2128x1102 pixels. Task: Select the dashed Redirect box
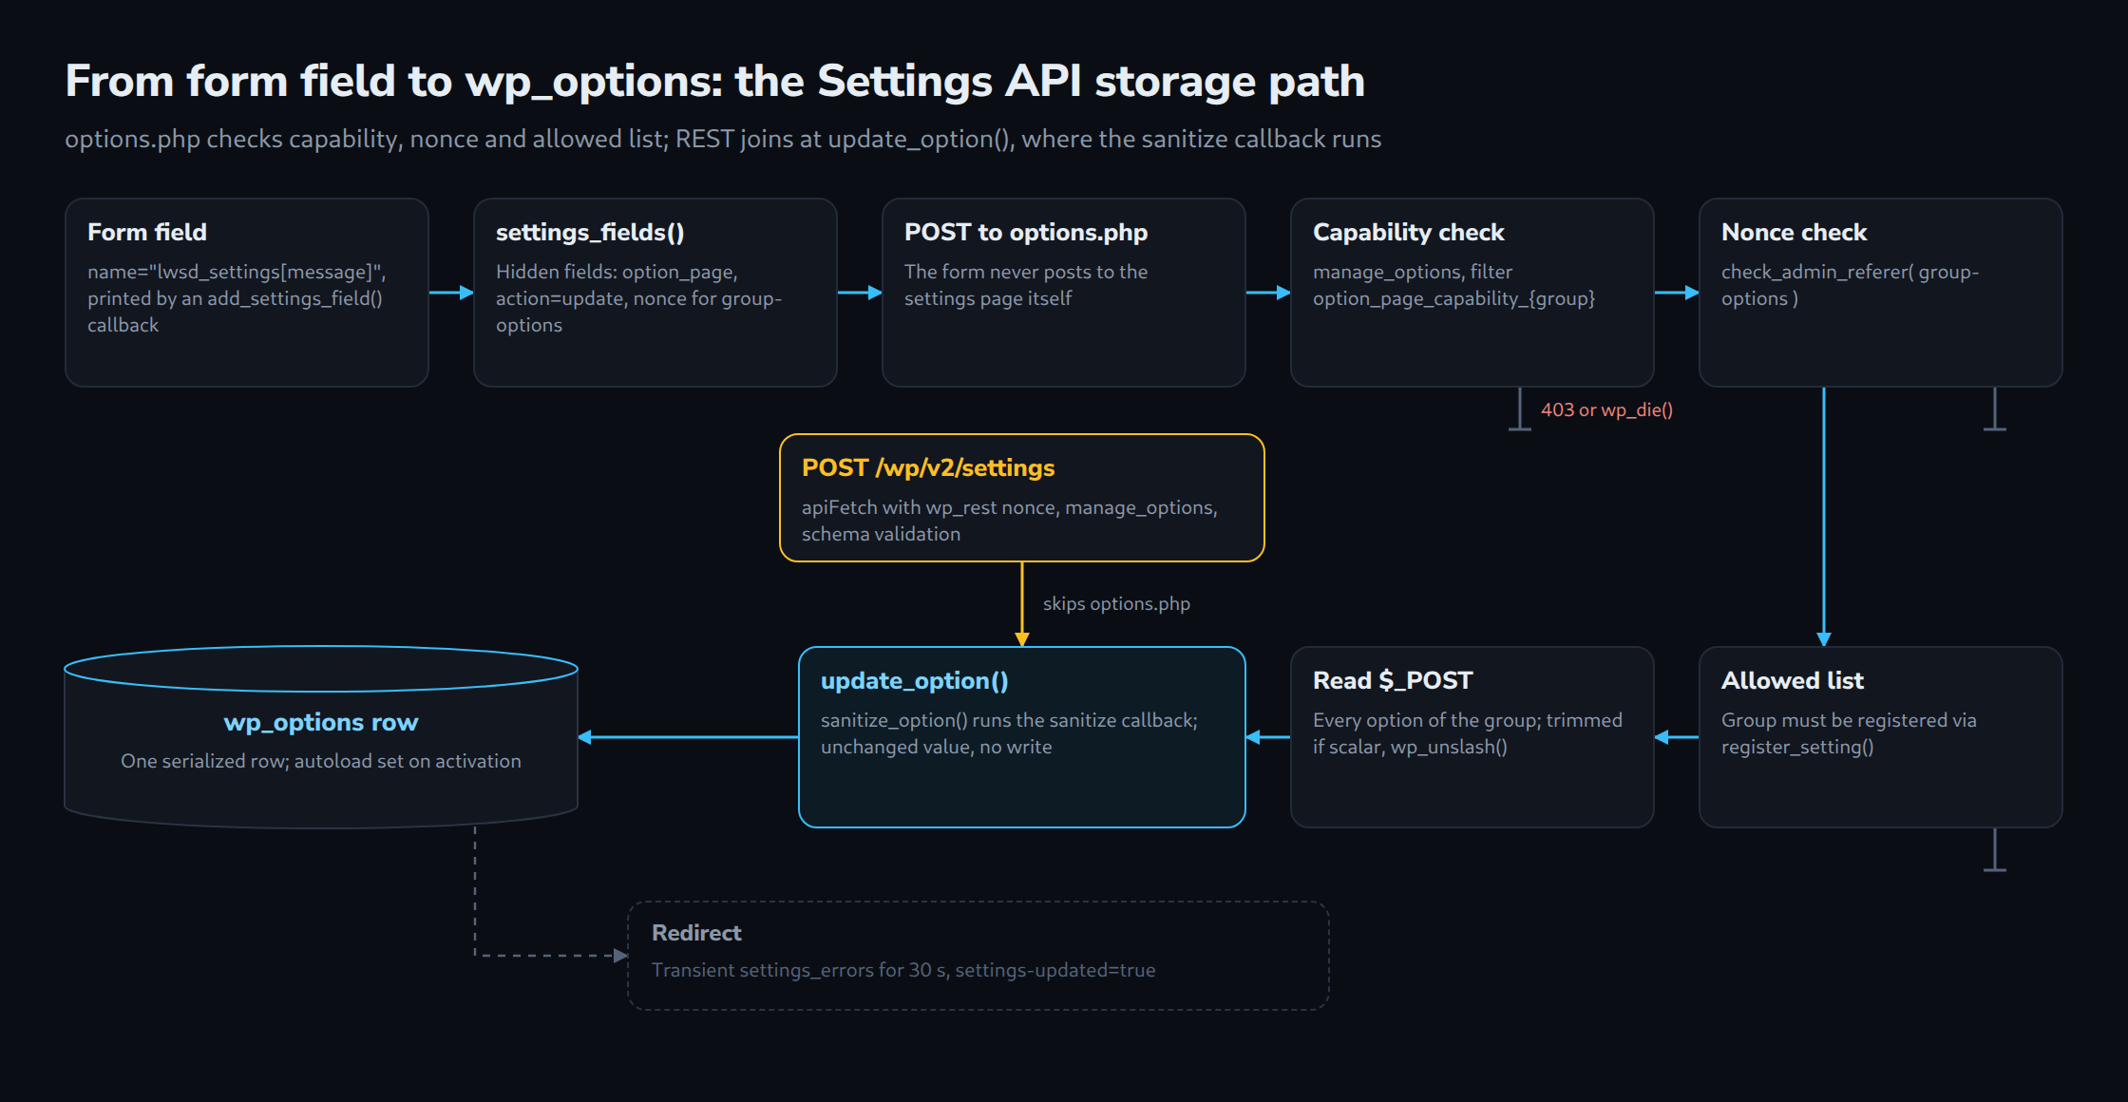[x=978, y=956]
